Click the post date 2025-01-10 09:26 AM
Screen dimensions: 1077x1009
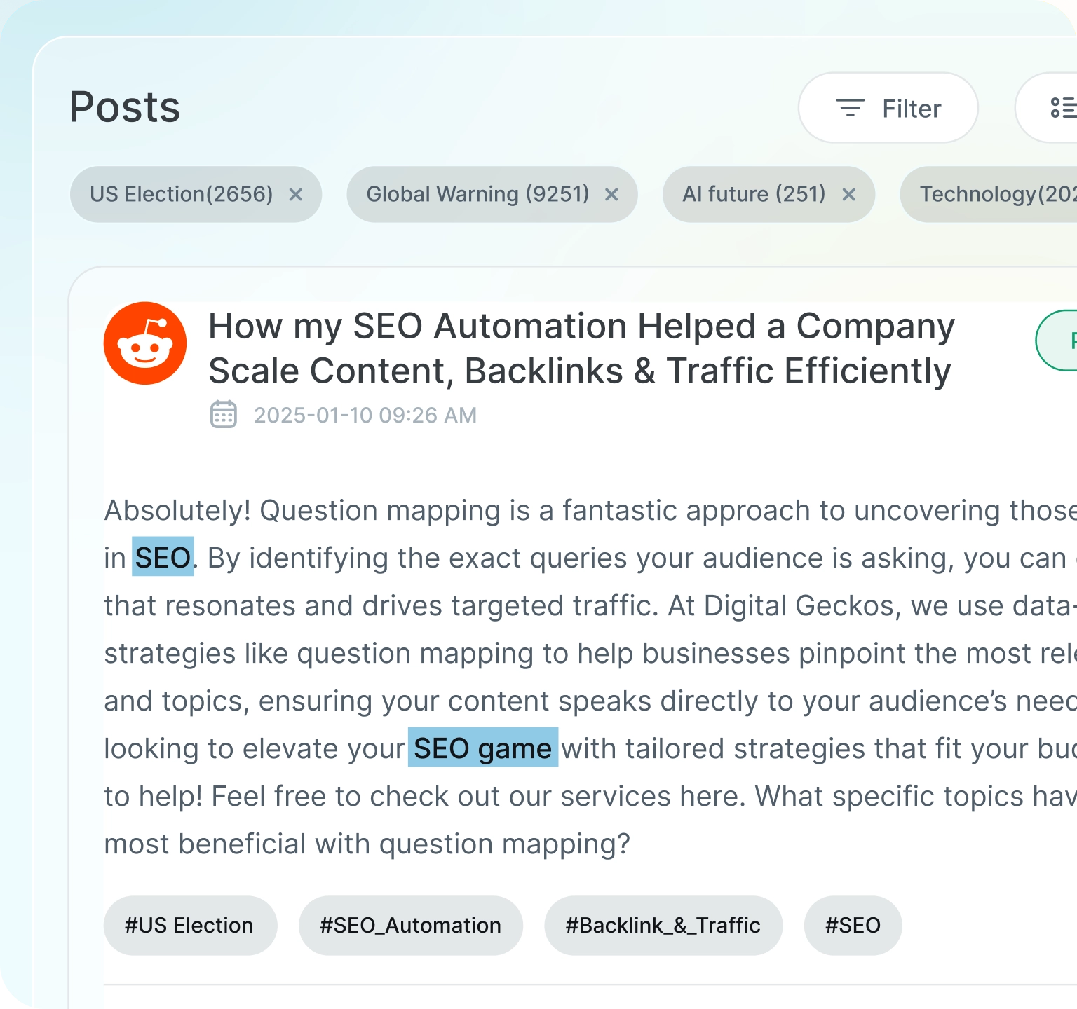pos(365,416)
